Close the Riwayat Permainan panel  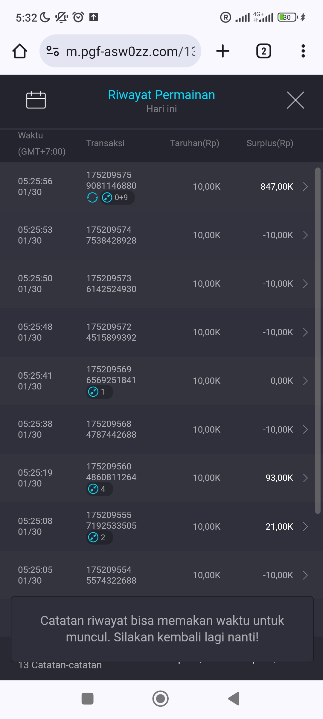coord(295,100)
